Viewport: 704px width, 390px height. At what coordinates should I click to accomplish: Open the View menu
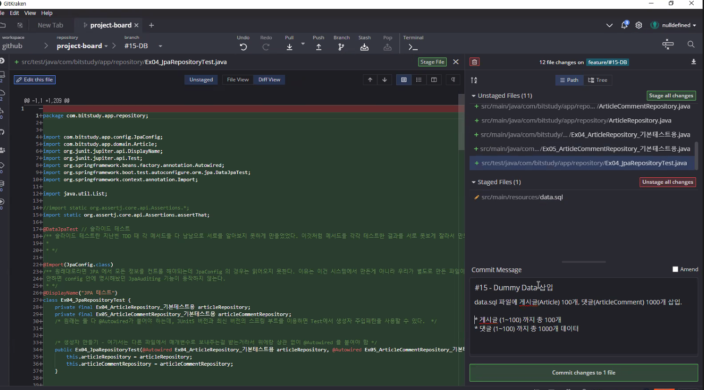(30, 13)
